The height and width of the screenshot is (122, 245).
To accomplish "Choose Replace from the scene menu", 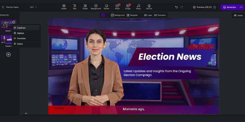I will click(26, 33).
